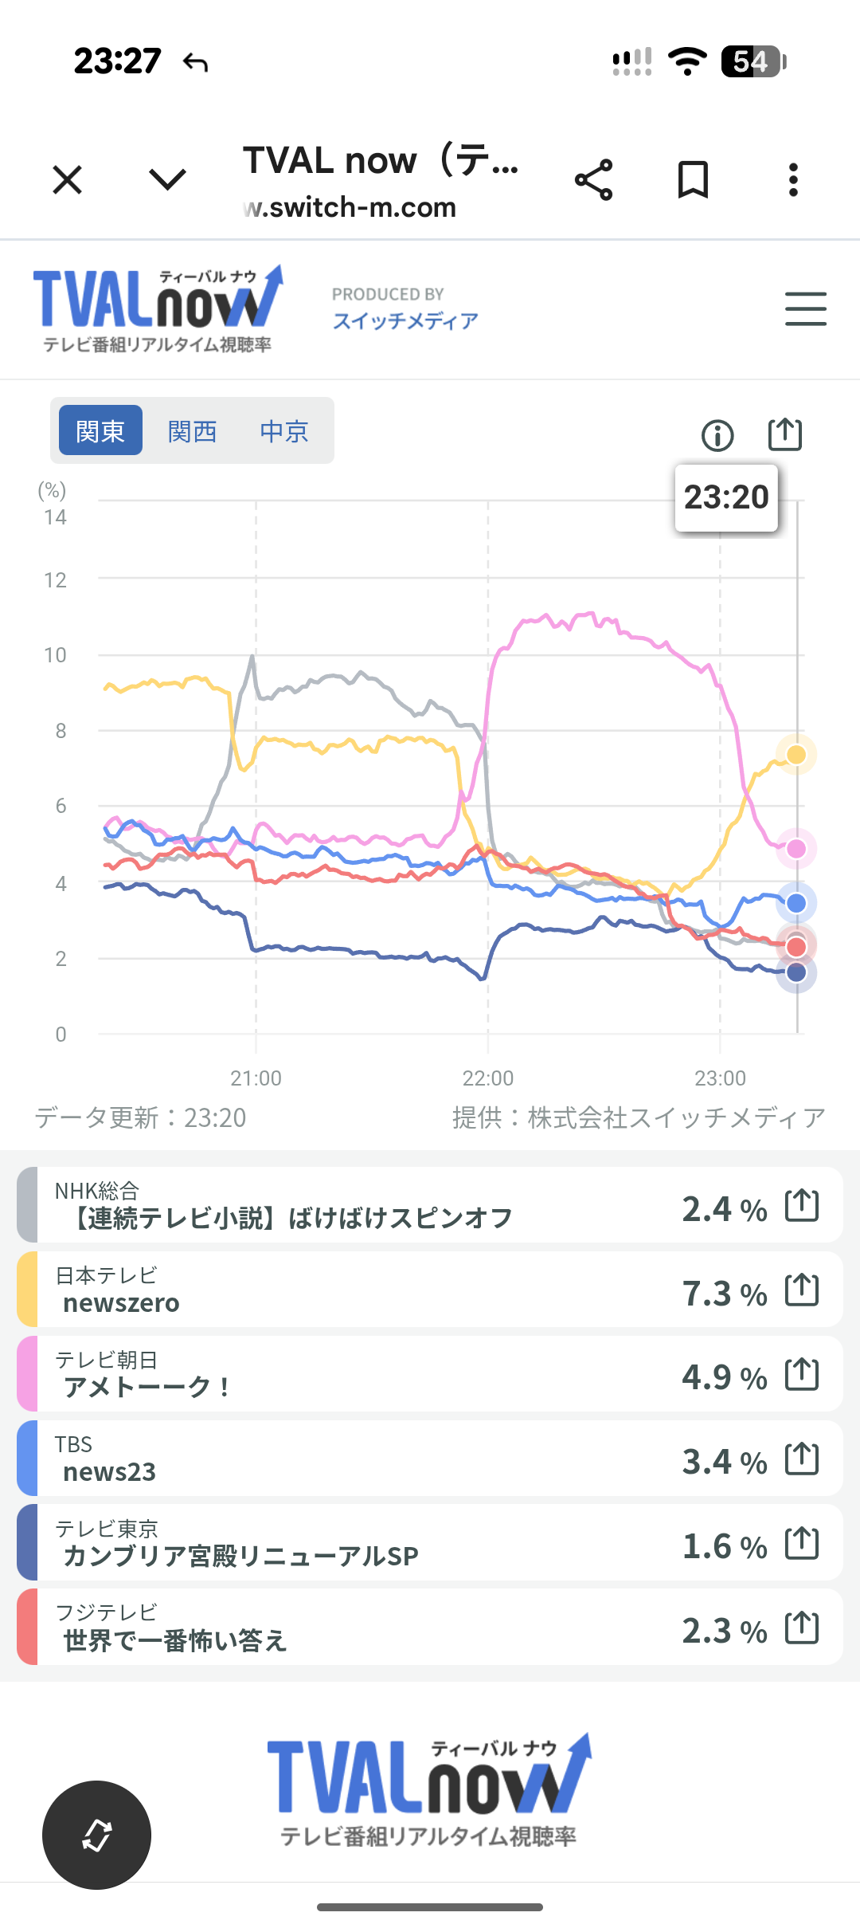Screen dimensions: 860x1932
Task: Select the 関東 region option
Action: tap(100, 430)
